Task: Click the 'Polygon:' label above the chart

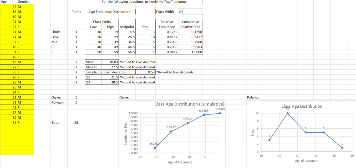Action: coord(254,97)
